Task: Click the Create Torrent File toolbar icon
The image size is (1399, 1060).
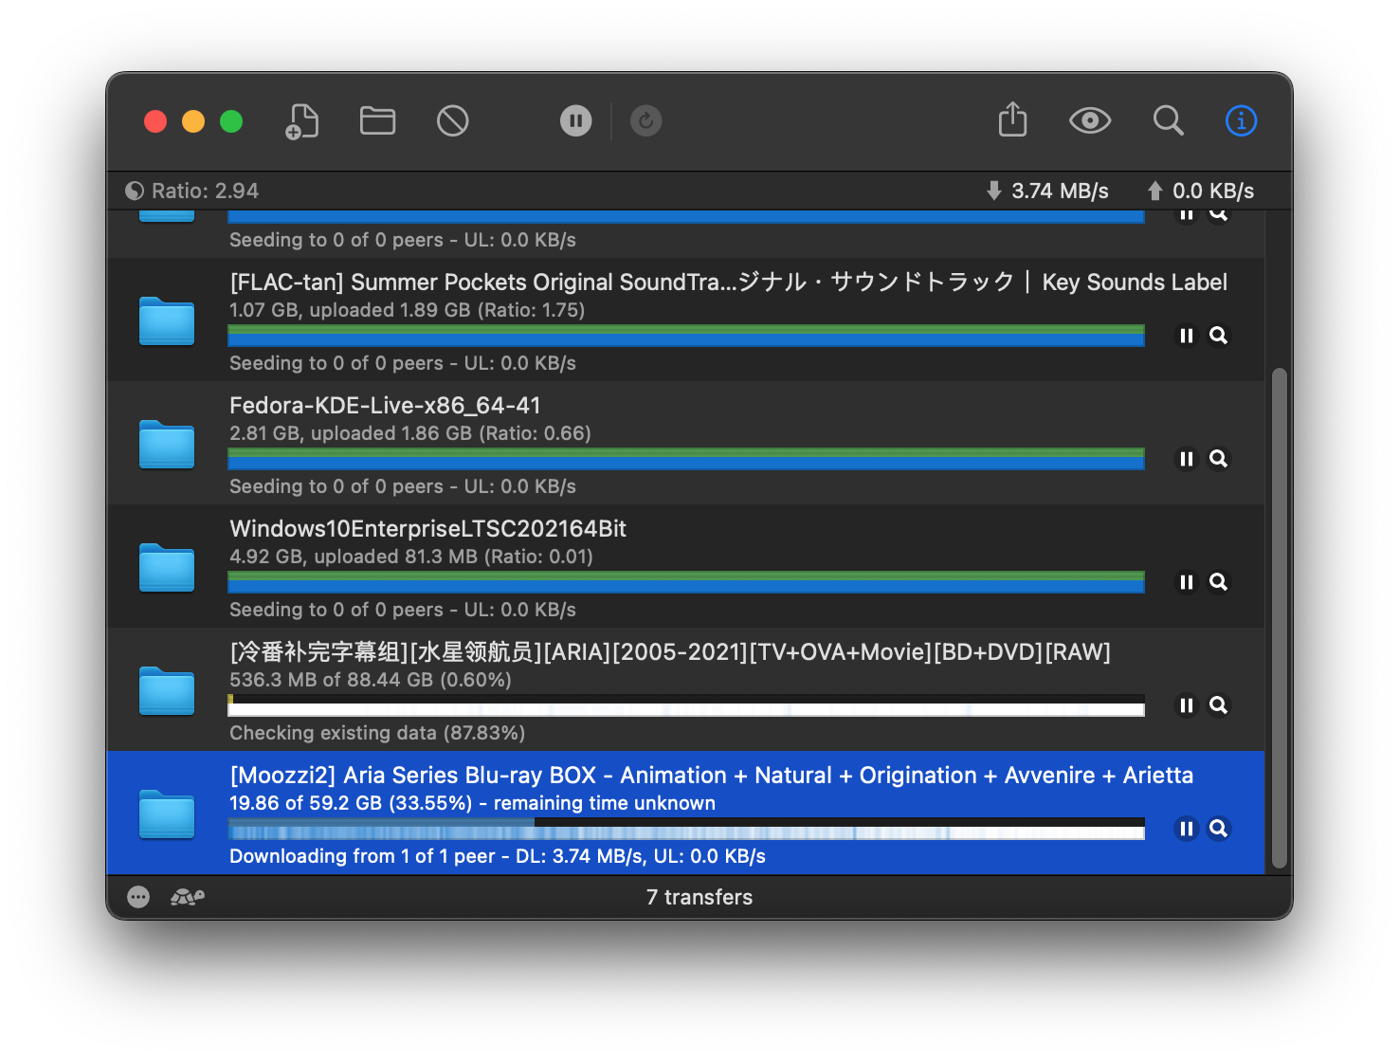Action: click(301, 121)
